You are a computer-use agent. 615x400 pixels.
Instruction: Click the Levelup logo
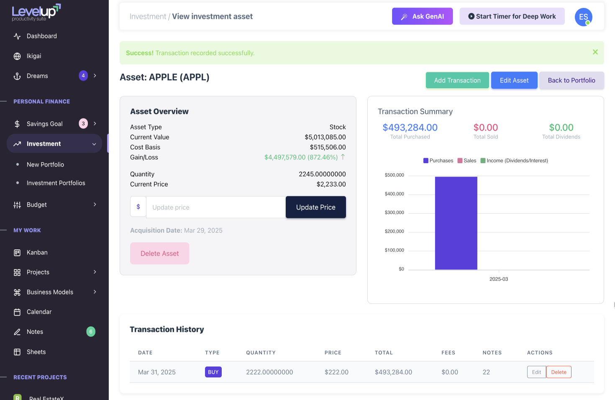point(36,13)
